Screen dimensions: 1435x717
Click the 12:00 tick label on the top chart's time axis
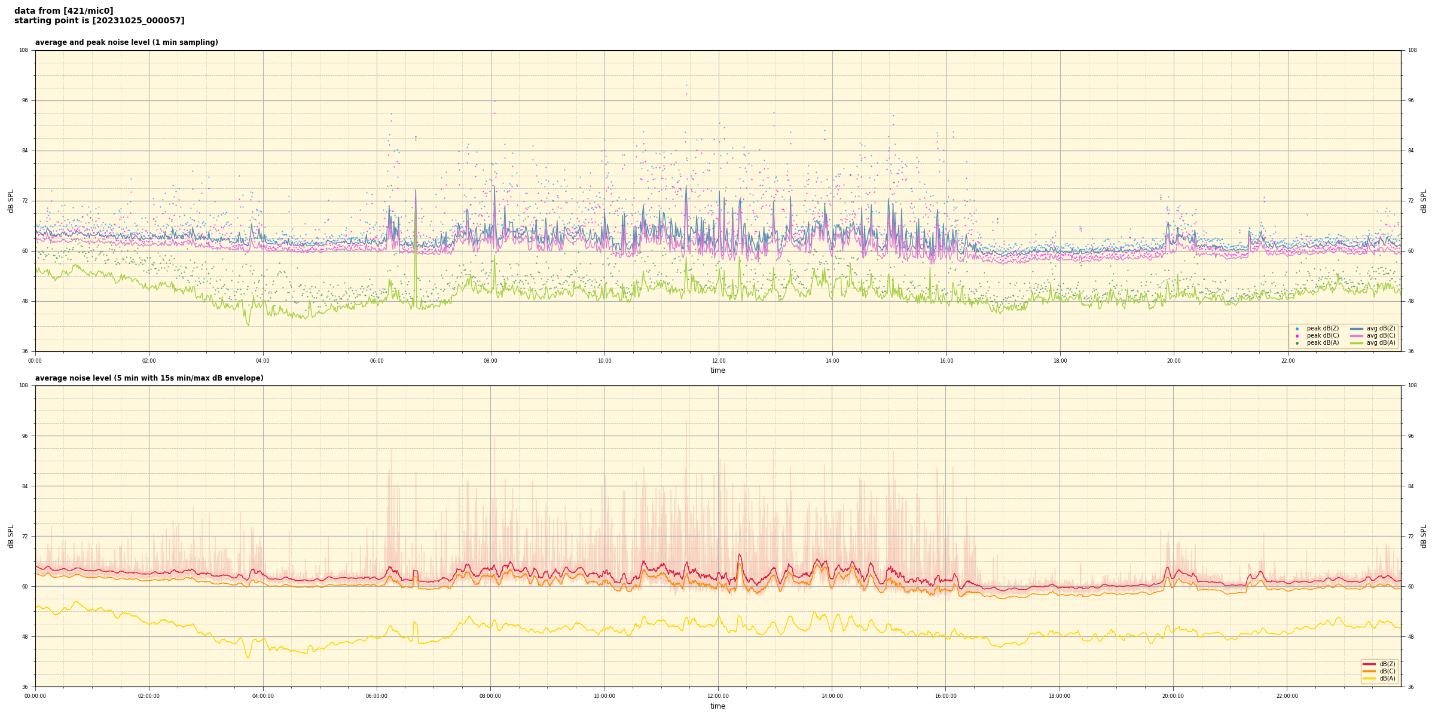point(718,361)
